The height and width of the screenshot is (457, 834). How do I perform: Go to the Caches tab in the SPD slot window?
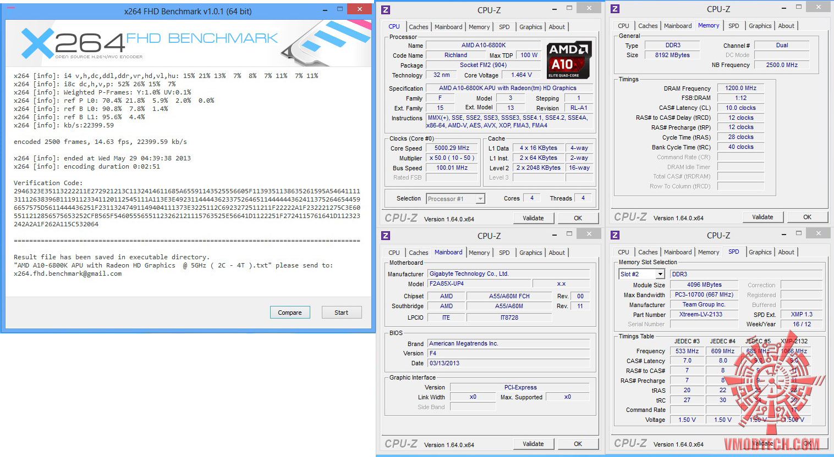[648, 252]
